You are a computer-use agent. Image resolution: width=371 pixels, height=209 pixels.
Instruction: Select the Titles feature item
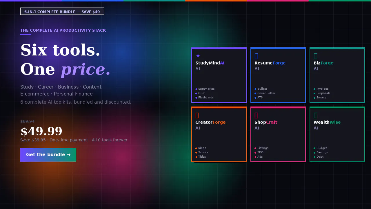(201, 157)
